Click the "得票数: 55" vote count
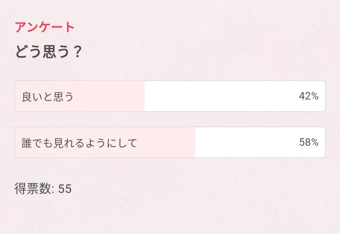Screen dimensions: 340x234 (43, 189)
